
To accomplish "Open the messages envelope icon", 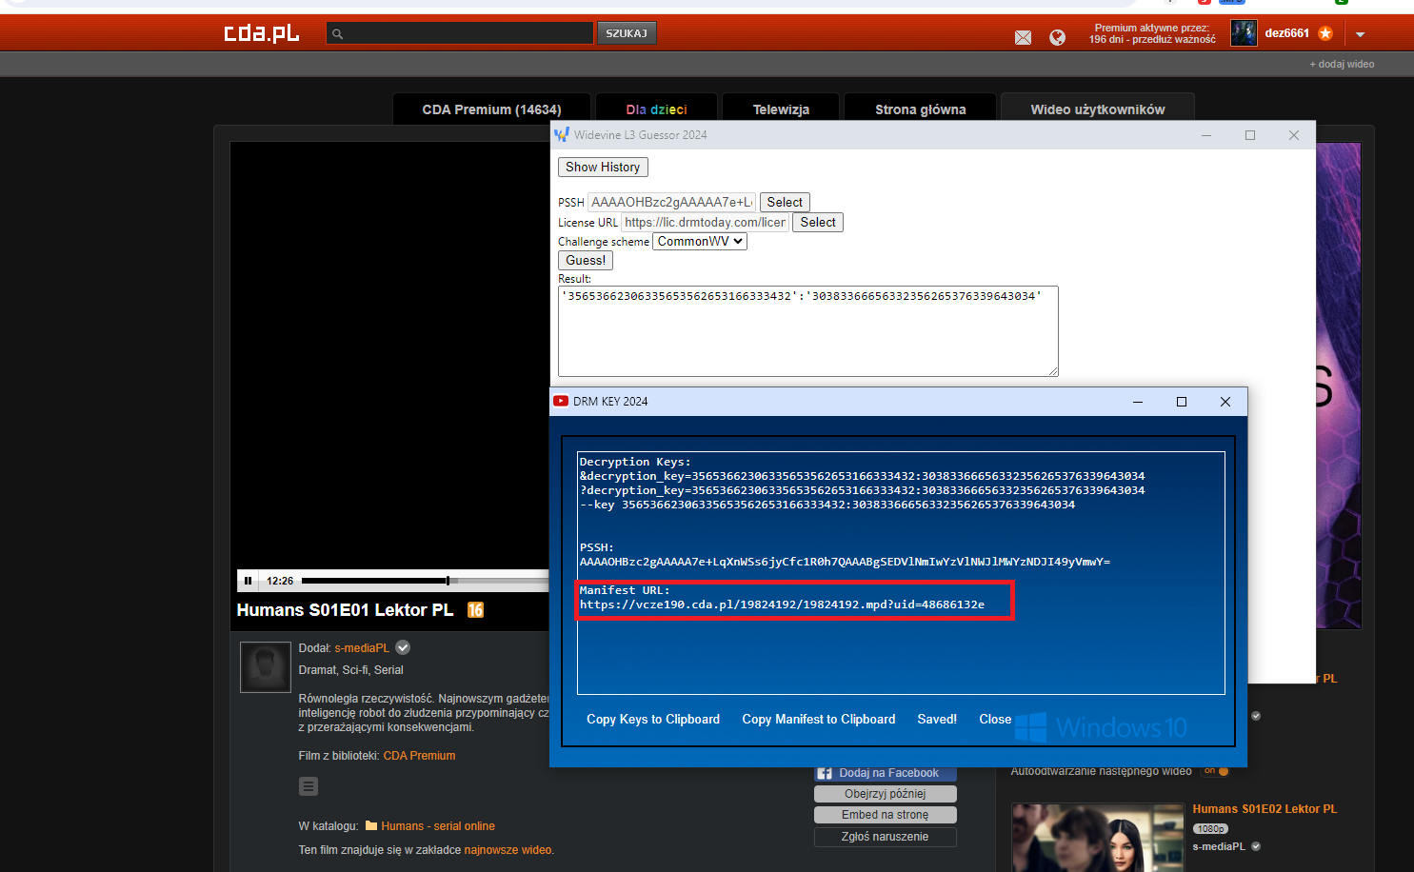I will [x=1023, y=38].
